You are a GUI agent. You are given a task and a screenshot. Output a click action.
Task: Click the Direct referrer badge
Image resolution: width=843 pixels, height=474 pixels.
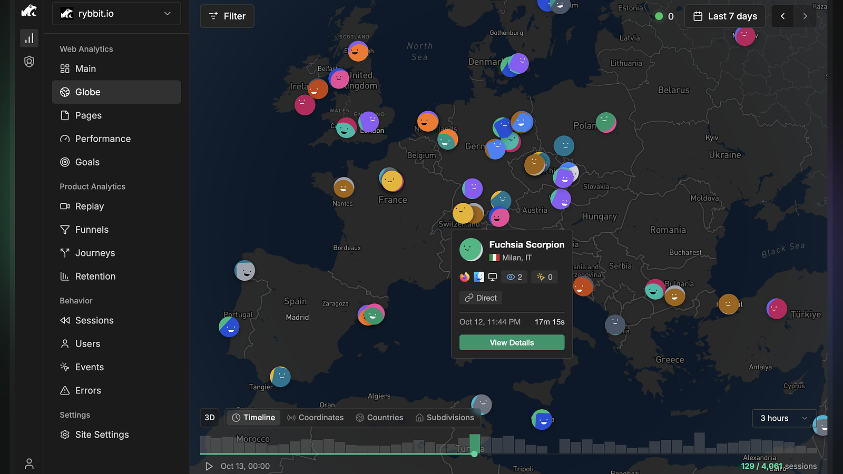coord(481,298)
